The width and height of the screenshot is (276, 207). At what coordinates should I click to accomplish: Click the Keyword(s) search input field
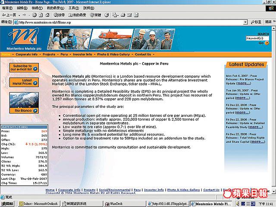pyautogui.click(x=257, y=38)
